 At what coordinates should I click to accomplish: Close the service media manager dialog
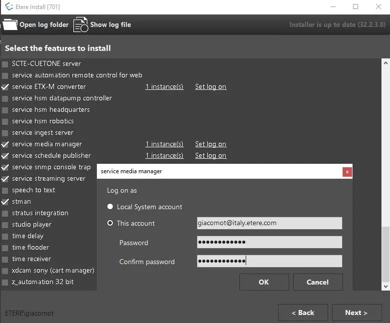(x=347, y=172)
